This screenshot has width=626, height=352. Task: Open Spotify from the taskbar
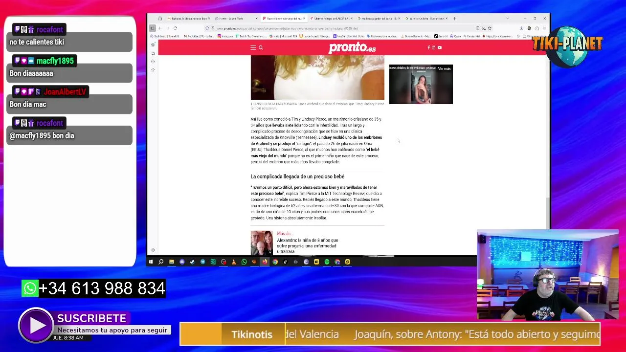click(x=327, y=262)
